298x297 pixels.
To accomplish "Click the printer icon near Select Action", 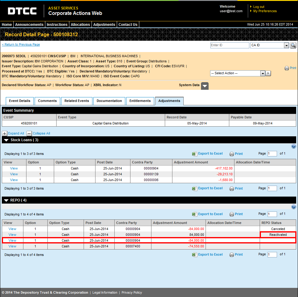I will click(x=286, y=68).
